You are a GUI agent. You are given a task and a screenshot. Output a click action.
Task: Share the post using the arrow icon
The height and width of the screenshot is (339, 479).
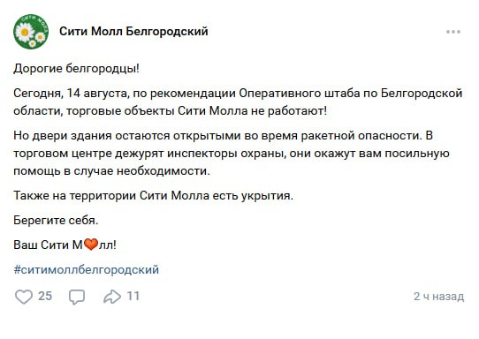point(112,297)
